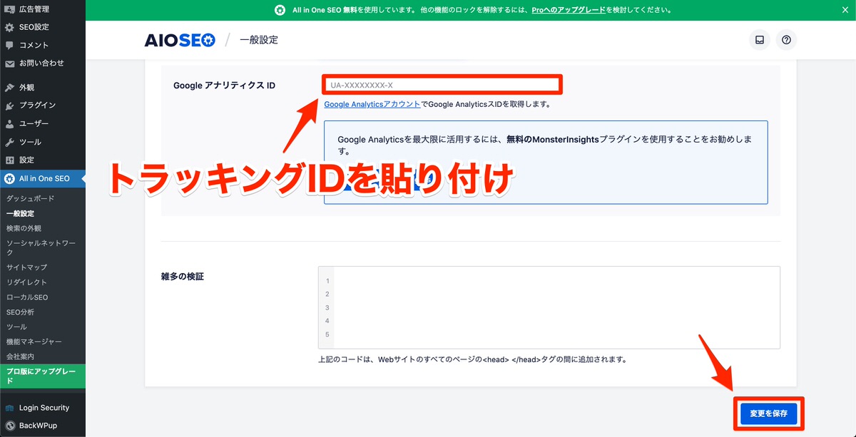Open ツール under the AIOSEO submenu
This screenshot has width=856, height=437.
(16, 327)
